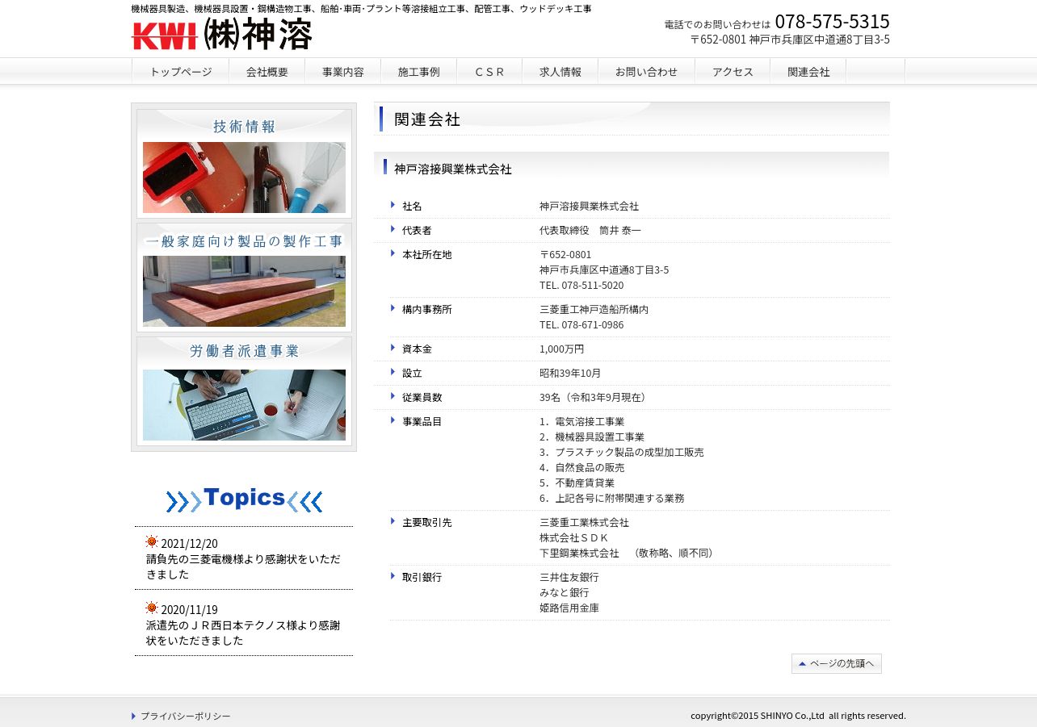Click the 三井住友銀行 bank name
Viewport: 1037px width, 727px height.
point(569,577)
